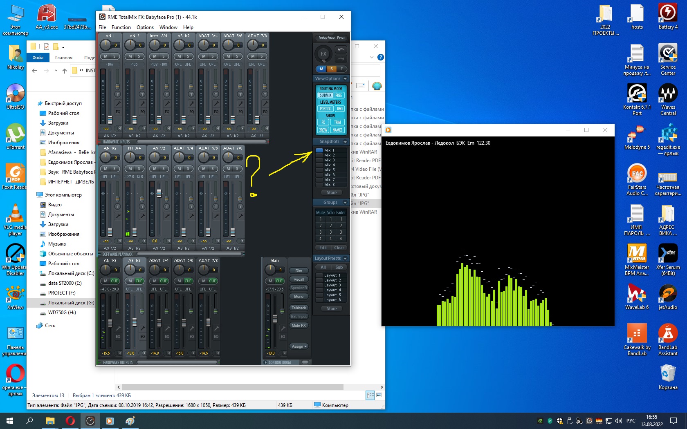Screen dimensions: 687x429
Task: Click the Dim button in Control Room
Action: (299, 271)
